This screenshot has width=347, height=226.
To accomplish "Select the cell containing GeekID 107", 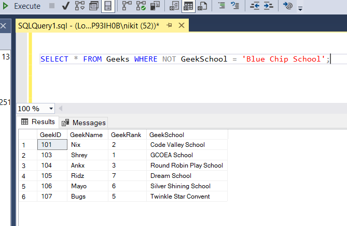I will coord(52,197).
